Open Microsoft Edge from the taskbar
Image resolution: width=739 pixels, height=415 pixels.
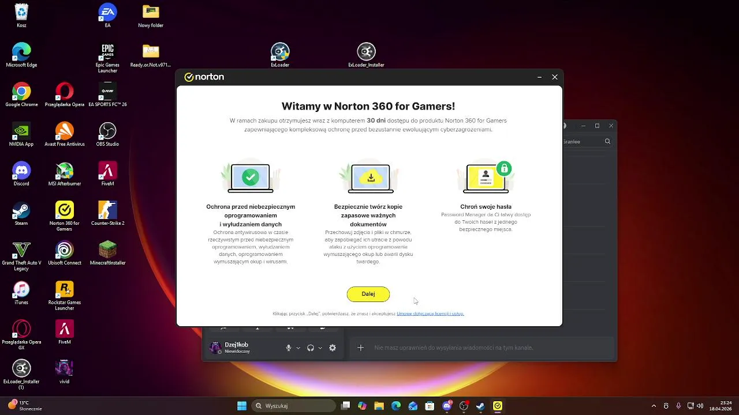pyautogui.click(x=396, y=406)
